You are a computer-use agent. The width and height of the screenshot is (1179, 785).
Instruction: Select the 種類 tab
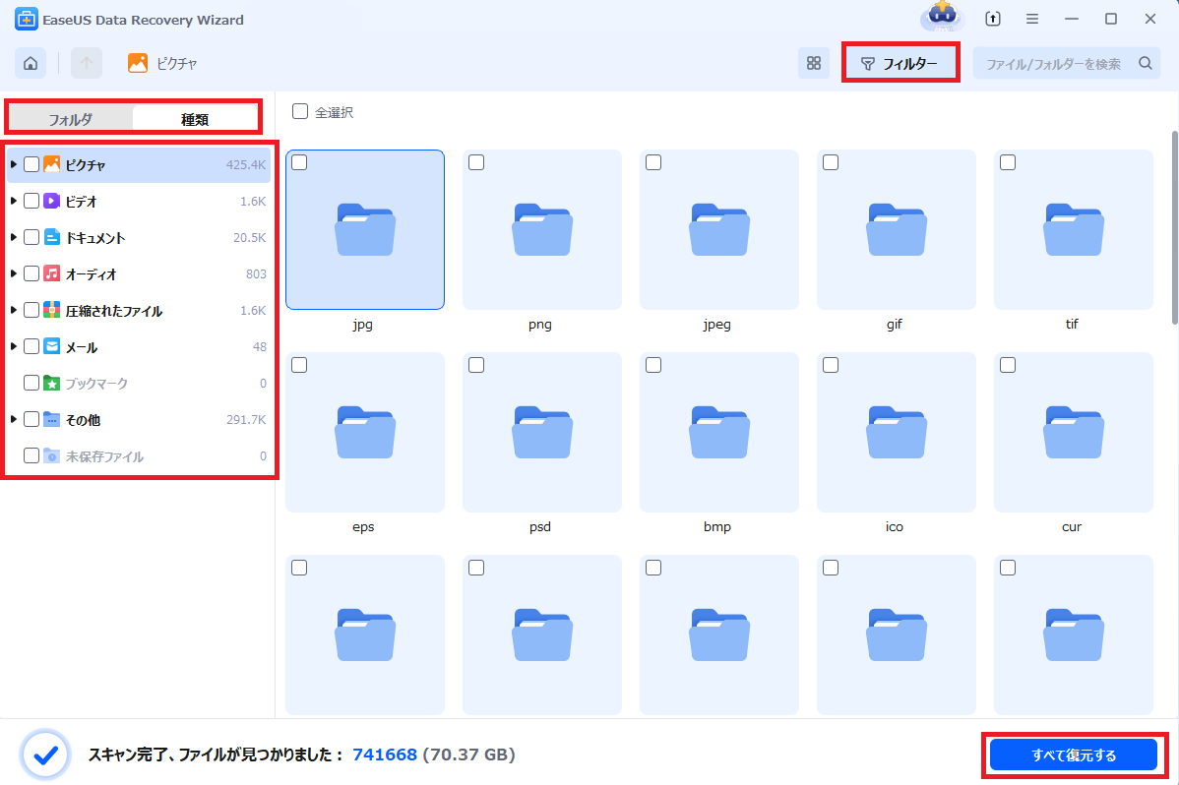pos(197,117)
